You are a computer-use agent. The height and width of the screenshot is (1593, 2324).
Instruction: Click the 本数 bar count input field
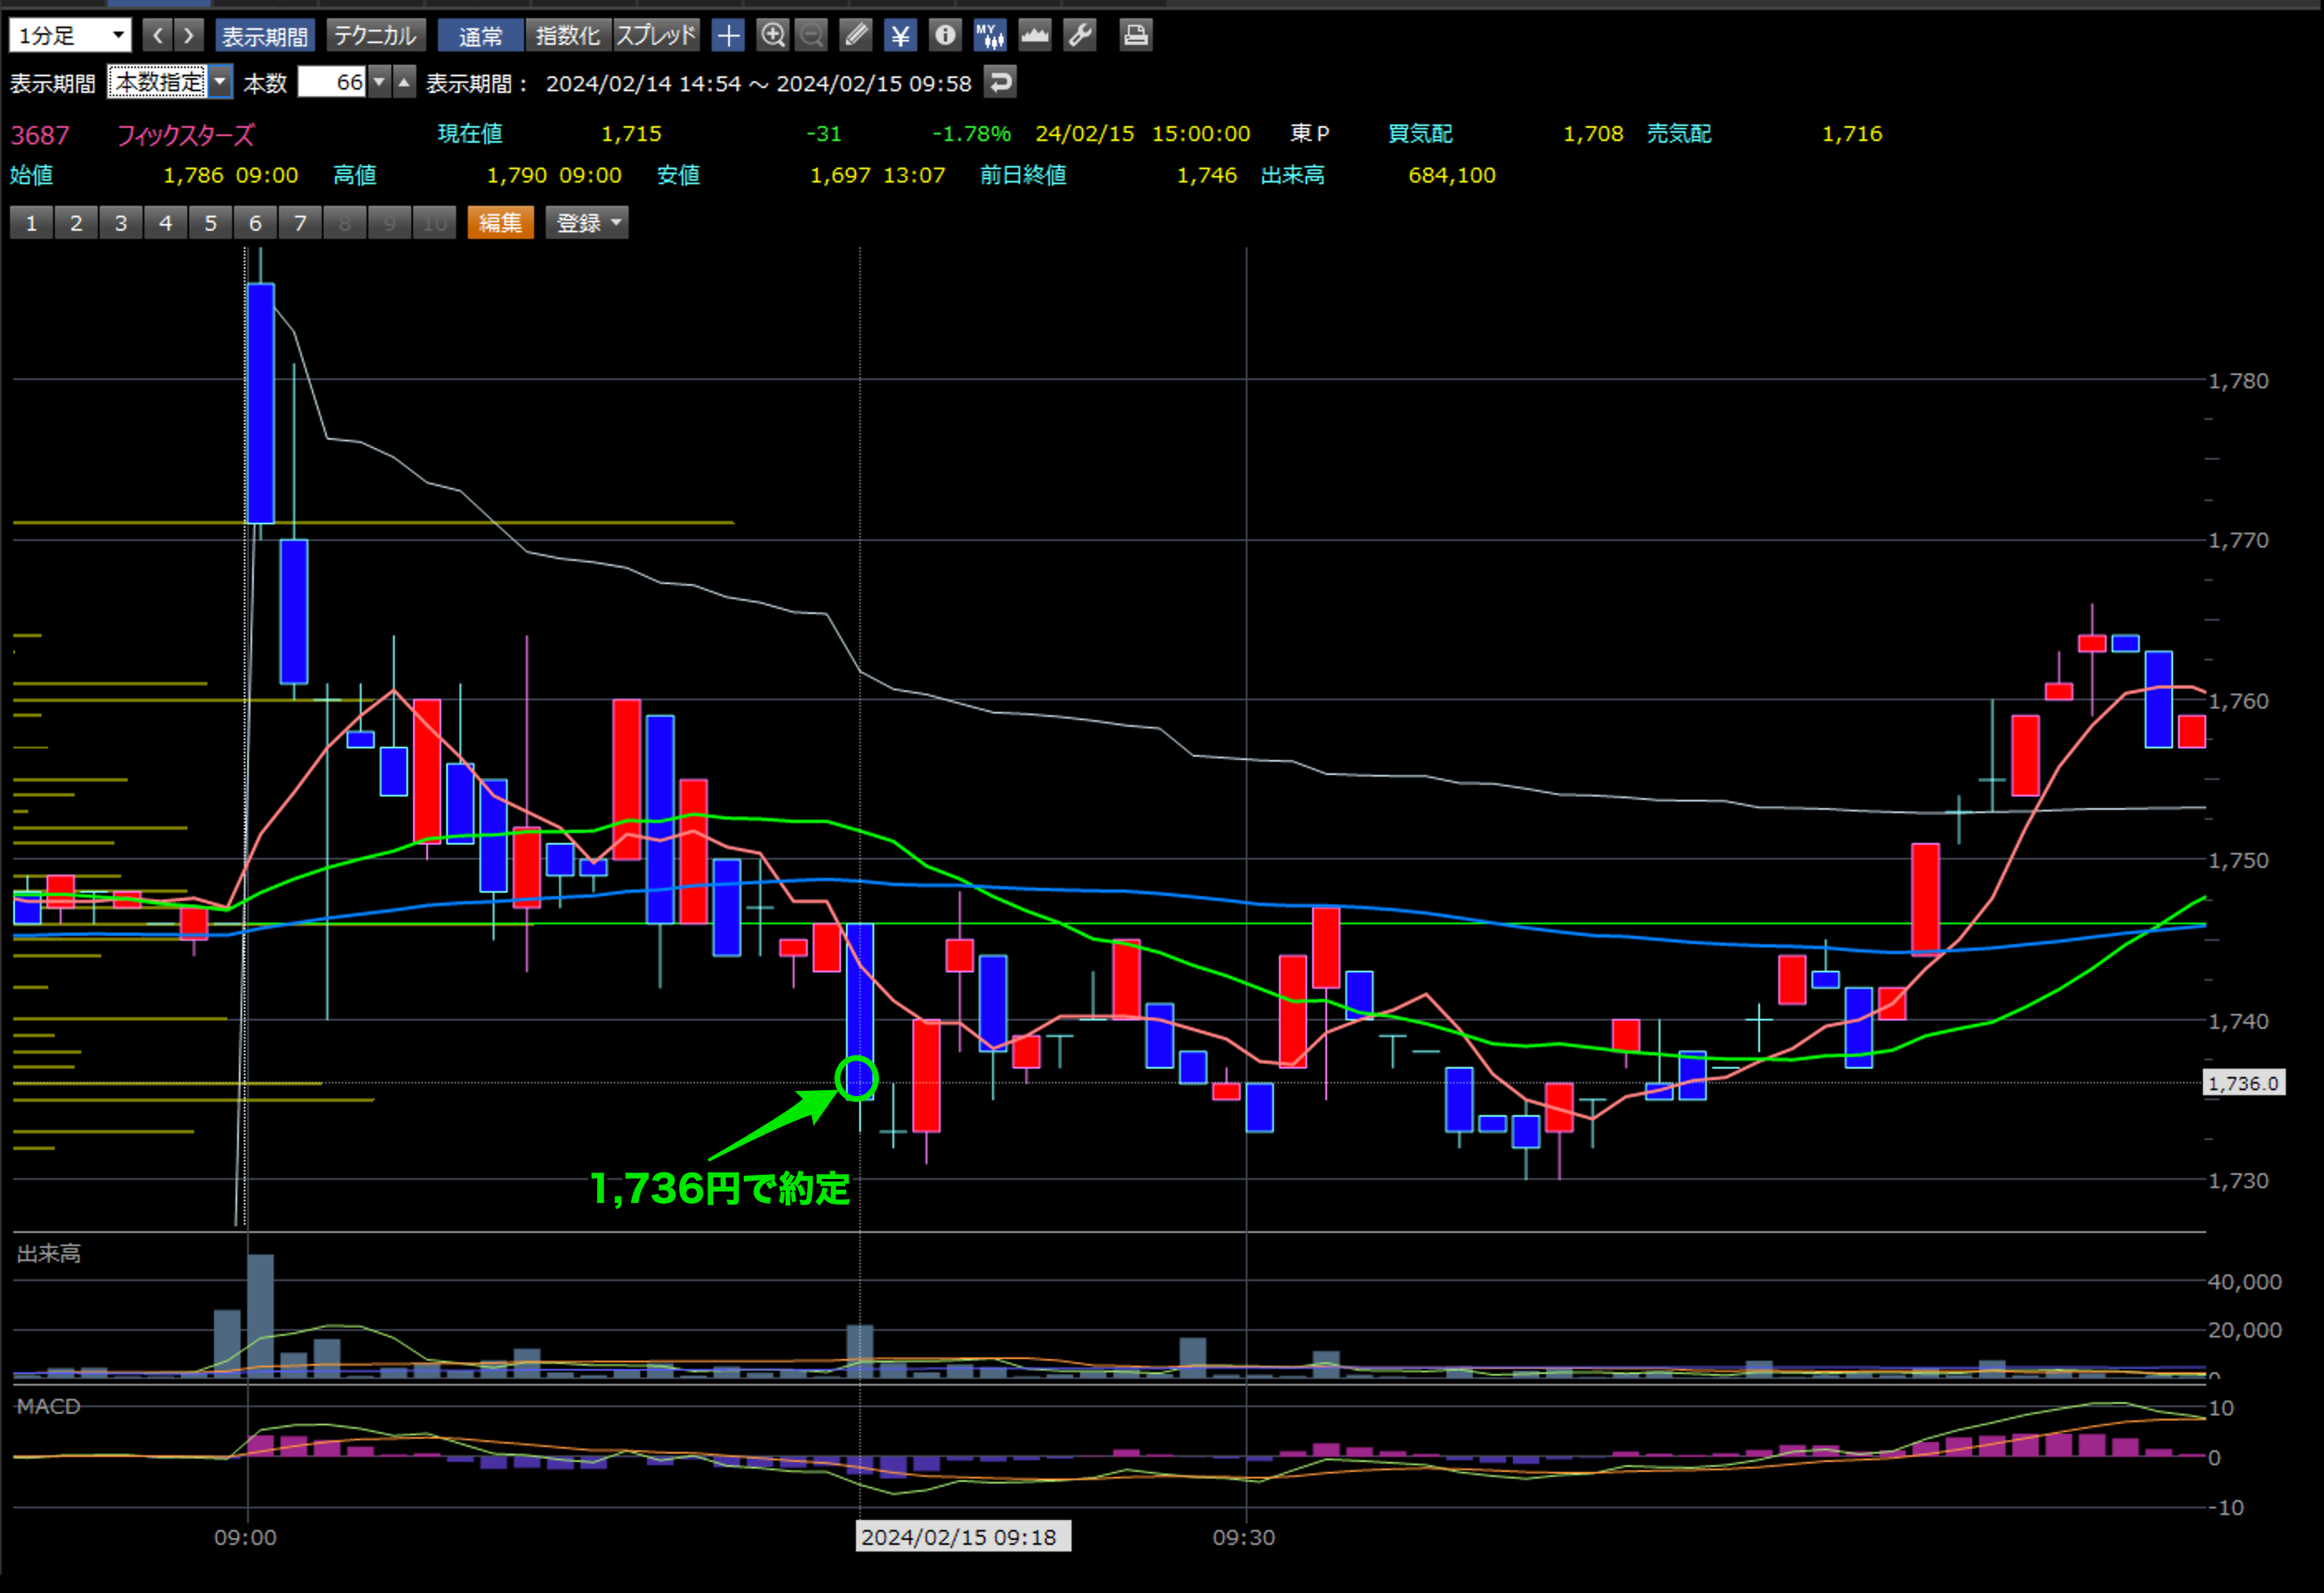pyautogui.click(x=333, y=82)
